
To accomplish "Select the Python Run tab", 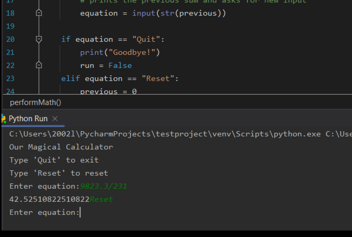I will coord(28,119).
